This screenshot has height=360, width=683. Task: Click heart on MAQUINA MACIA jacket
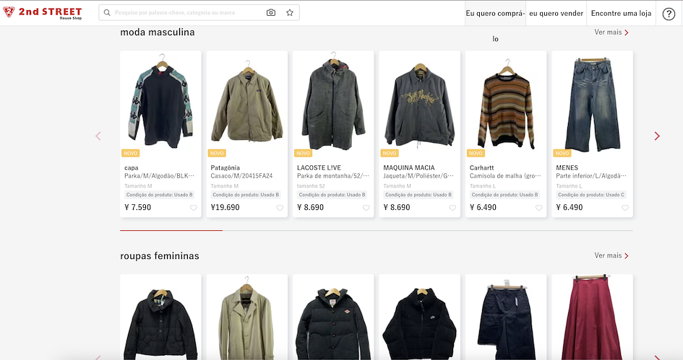coord(452,208)
